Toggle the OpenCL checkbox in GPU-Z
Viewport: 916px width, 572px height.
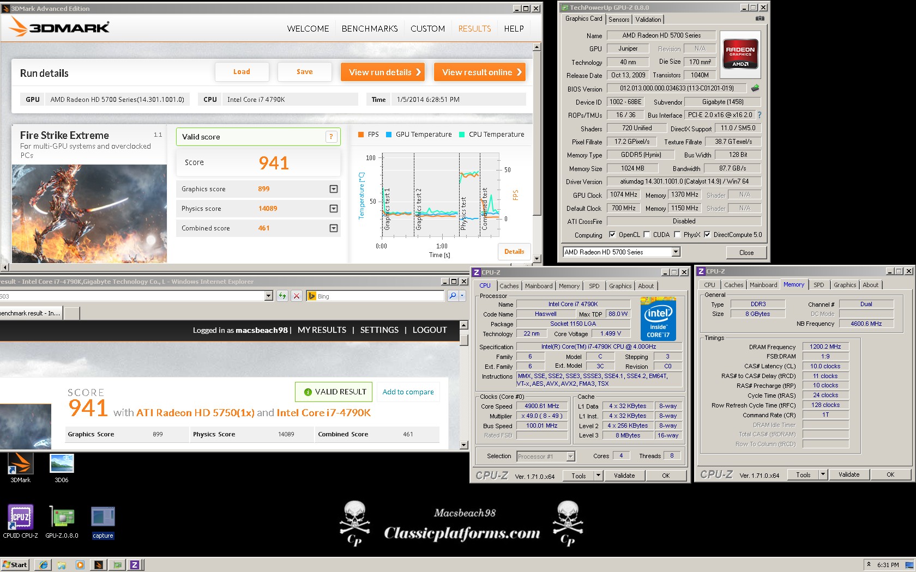(612, 235)
